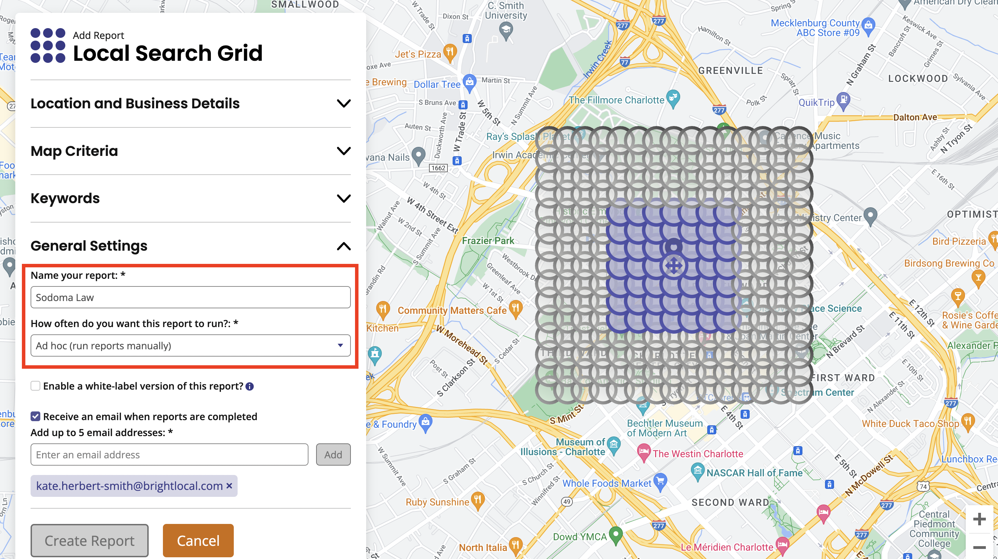The width and height of the screenshot is (998, 559).
Task: Zoom in on the map
Action: 979,519
